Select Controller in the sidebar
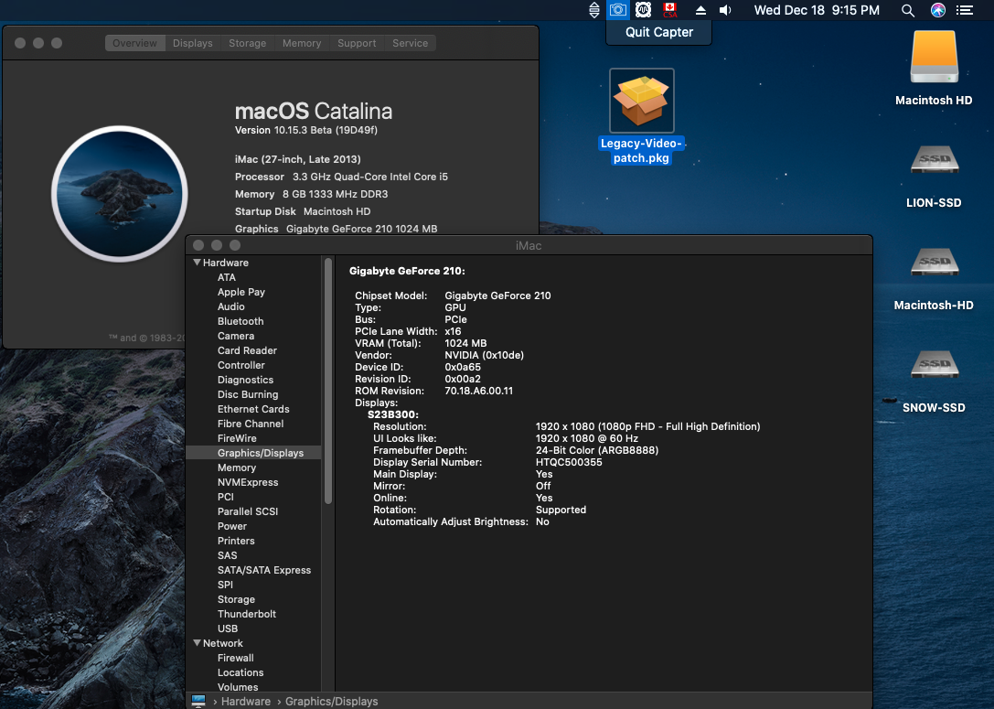The width and height of the screenshot is (994, 709). point(253,365)
